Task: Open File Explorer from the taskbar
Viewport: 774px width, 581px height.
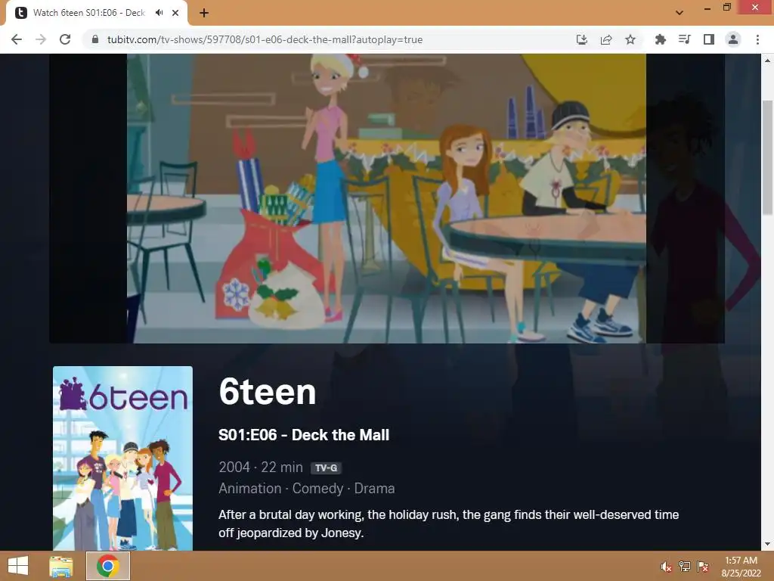Action: pos(61,566)
